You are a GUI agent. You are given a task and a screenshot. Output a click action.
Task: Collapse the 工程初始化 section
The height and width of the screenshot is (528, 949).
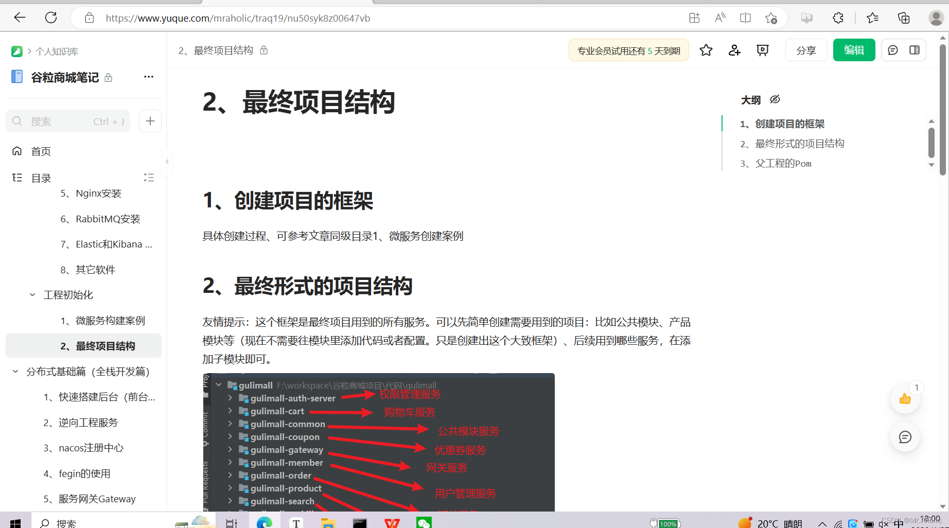32,294
